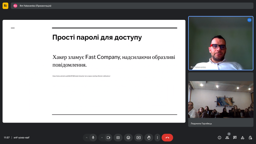Start presenting your screen
This screenshot has height=144, width=256.
(139, 138)
